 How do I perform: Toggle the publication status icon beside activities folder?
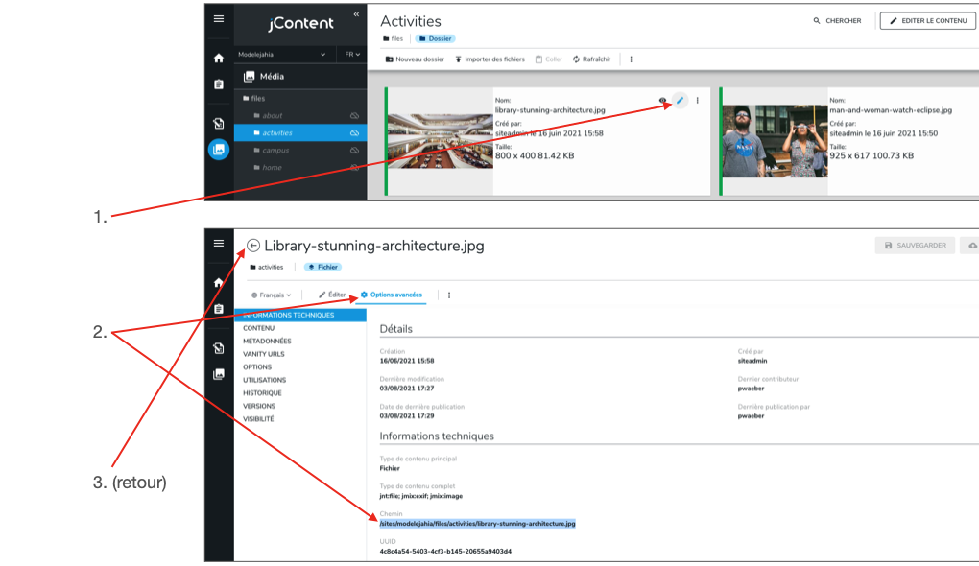[354, 133]
